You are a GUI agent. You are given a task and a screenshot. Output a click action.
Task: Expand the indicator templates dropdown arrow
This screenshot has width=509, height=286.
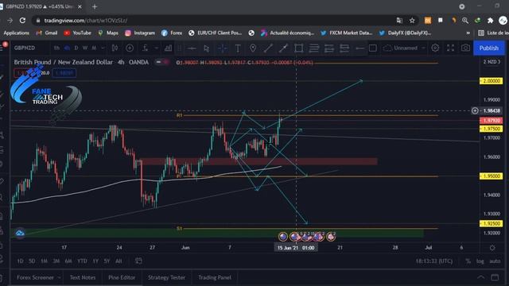click(x=156, y=48)
